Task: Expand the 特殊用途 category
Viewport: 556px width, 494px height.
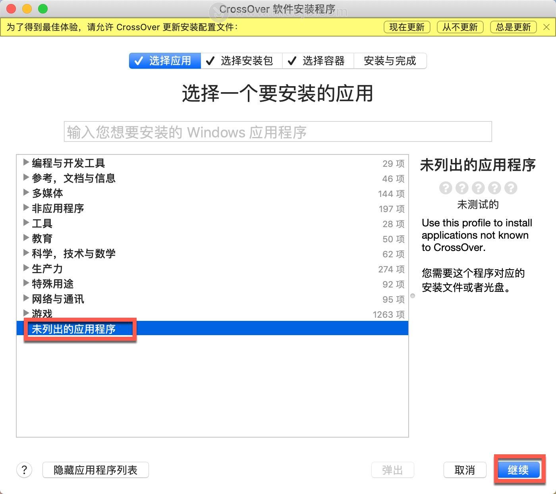Action: pos(26,283)
